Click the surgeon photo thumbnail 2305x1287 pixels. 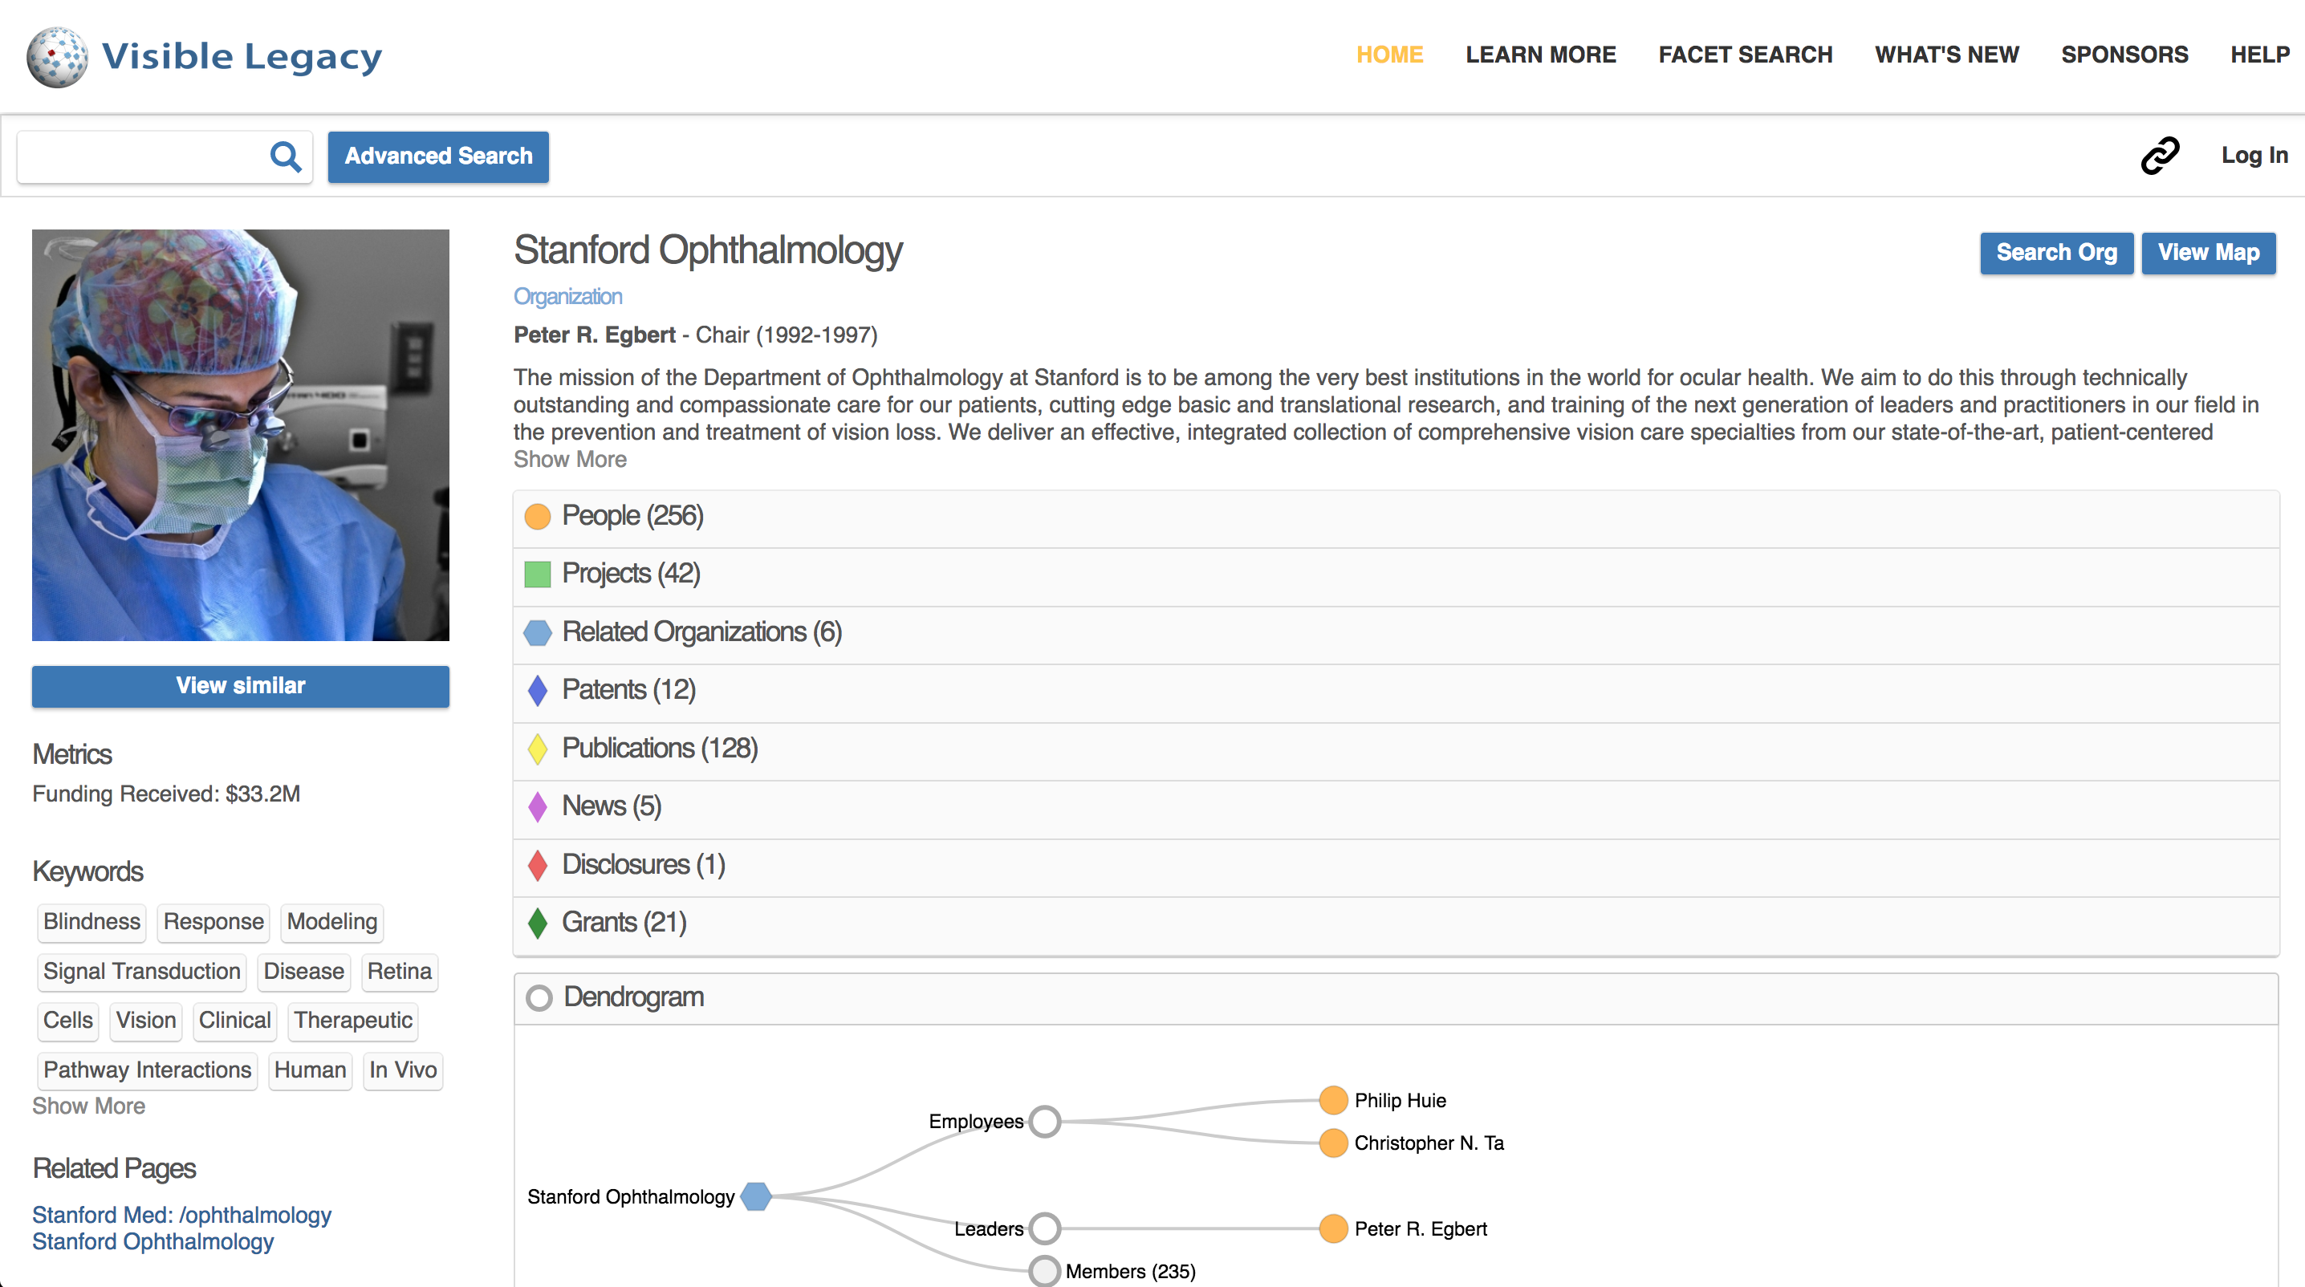pyautogui.click(x=240, y=435)
